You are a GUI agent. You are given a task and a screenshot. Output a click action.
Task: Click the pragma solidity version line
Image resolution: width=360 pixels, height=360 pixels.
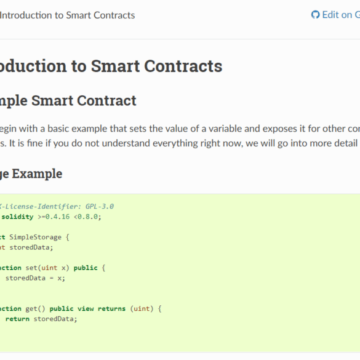[x=50, y=217]
